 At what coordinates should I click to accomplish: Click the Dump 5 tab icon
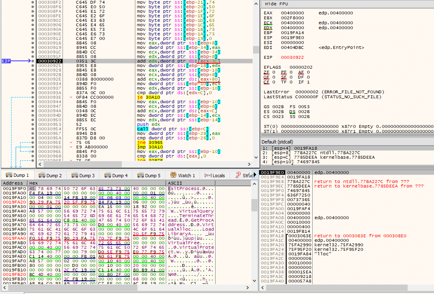[x=141, y=175]
